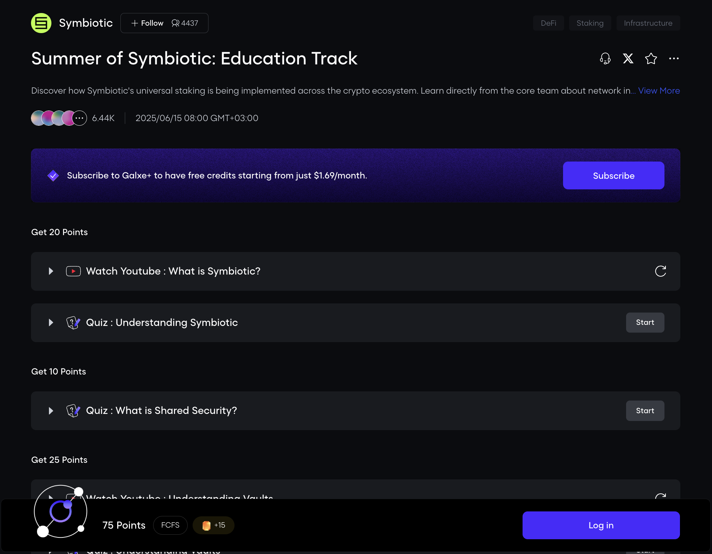Click the YouTube icon on the Symbiotic video task

coord(73,271)
